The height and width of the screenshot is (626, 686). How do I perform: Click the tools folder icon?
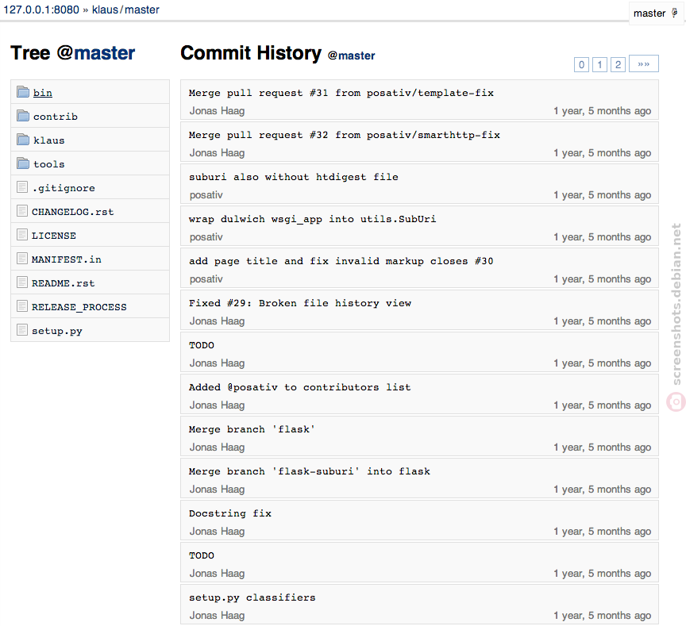coord(23,163)
